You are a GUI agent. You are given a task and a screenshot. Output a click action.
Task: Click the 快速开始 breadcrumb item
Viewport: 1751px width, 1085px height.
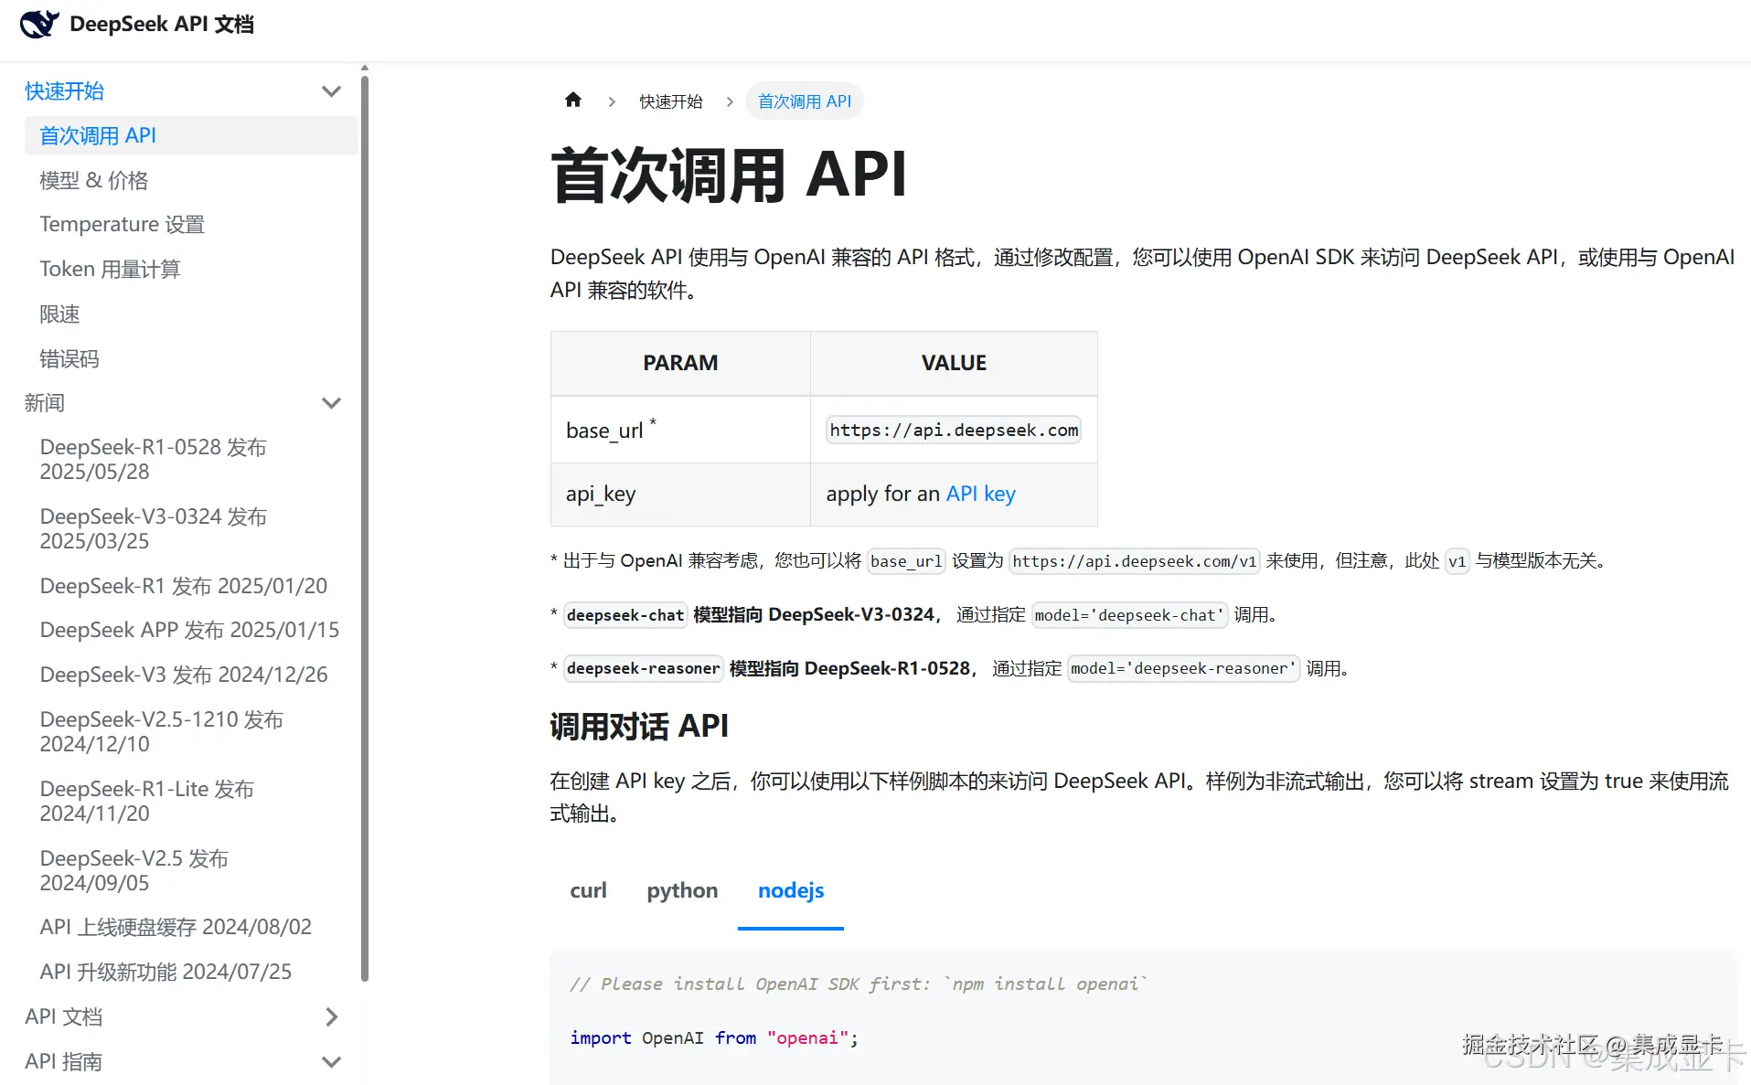click(671, 101)
